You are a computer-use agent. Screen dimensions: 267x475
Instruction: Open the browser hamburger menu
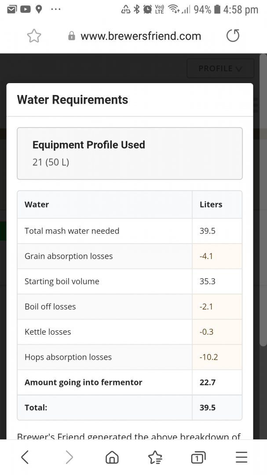pos(241,457)
